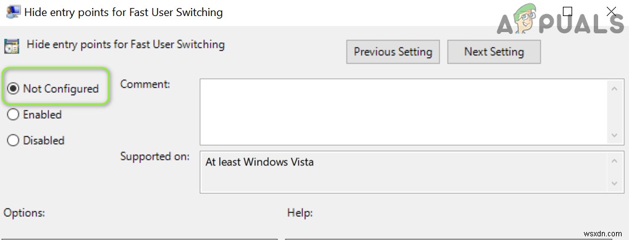629x240 pixels.
Task: Click the Supported on label
Action: click(155, 157)
